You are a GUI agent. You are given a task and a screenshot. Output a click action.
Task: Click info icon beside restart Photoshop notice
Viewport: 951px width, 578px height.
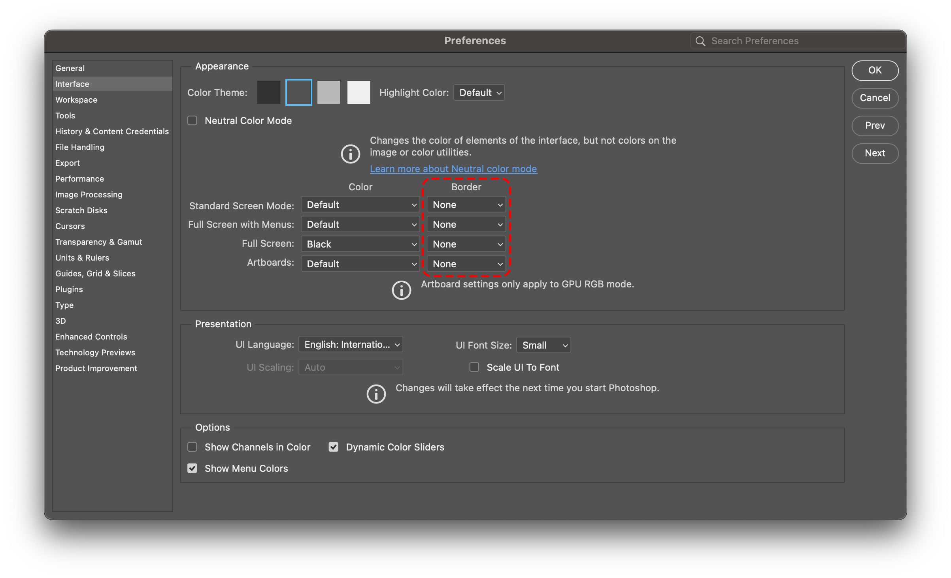[x=376, y=394]
